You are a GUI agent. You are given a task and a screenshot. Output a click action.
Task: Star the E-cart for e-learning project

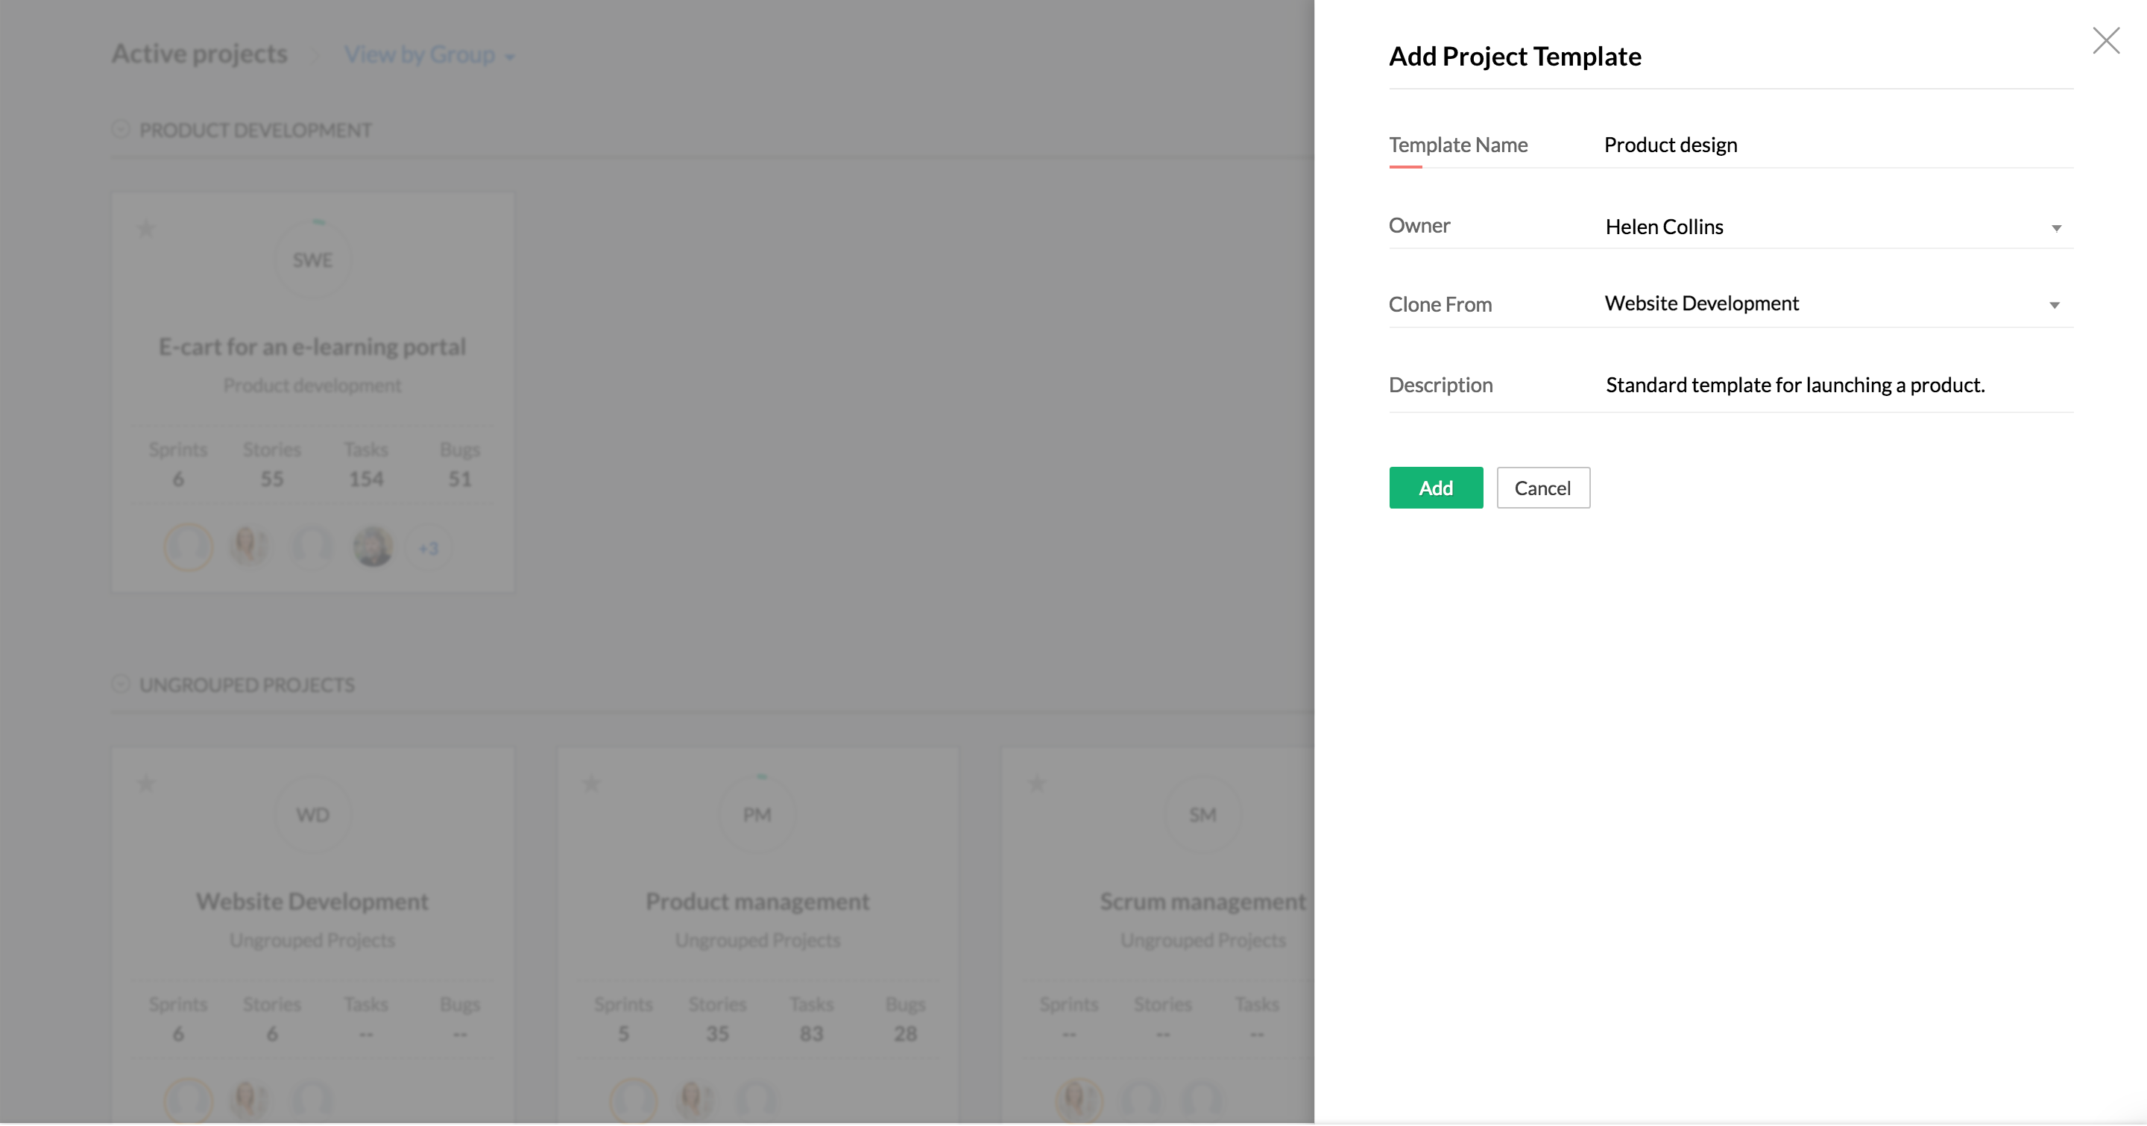pos(146,228)
